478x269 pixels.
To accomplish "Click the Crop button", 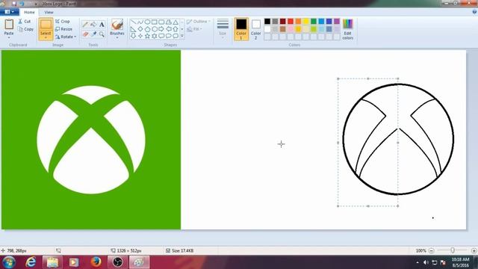I will click(x=63, y=22).
